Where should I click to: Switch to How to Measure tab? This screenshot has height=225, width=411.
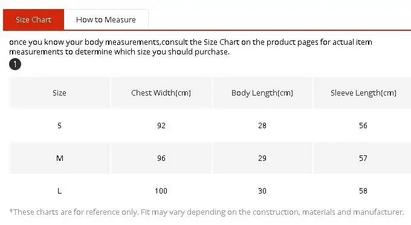point(106,20)
